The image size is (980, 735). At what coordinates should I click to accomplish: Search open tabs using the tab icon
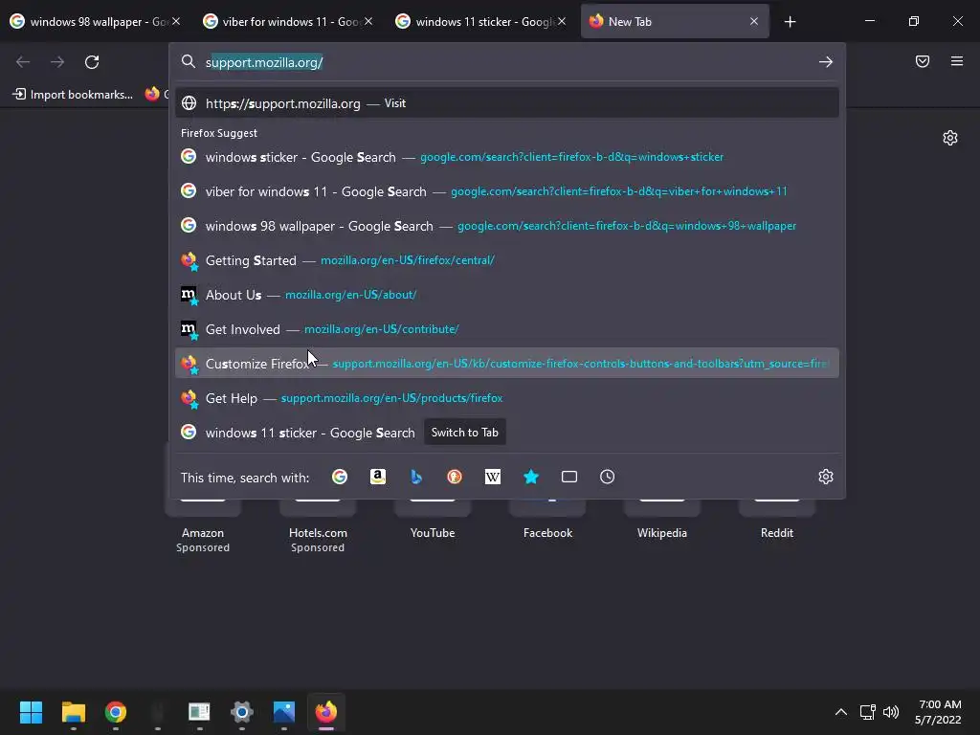(569, 477)
